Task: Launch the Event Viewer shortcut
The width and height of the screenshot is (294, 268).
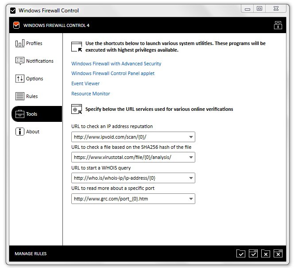Action: (85, 83)
